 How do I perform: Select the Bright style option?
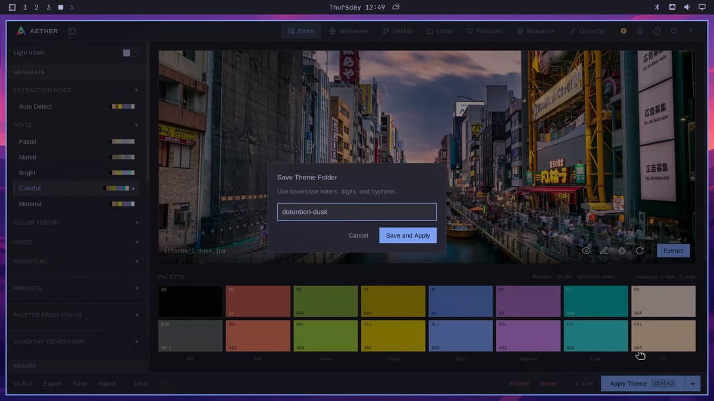point(76,172)
